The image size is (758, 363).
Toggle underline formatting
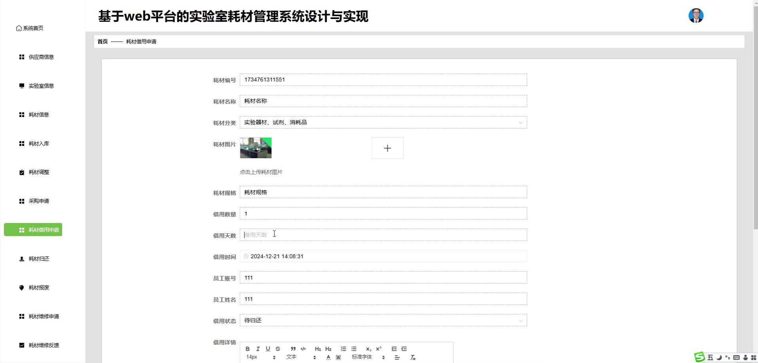[268, 349]
